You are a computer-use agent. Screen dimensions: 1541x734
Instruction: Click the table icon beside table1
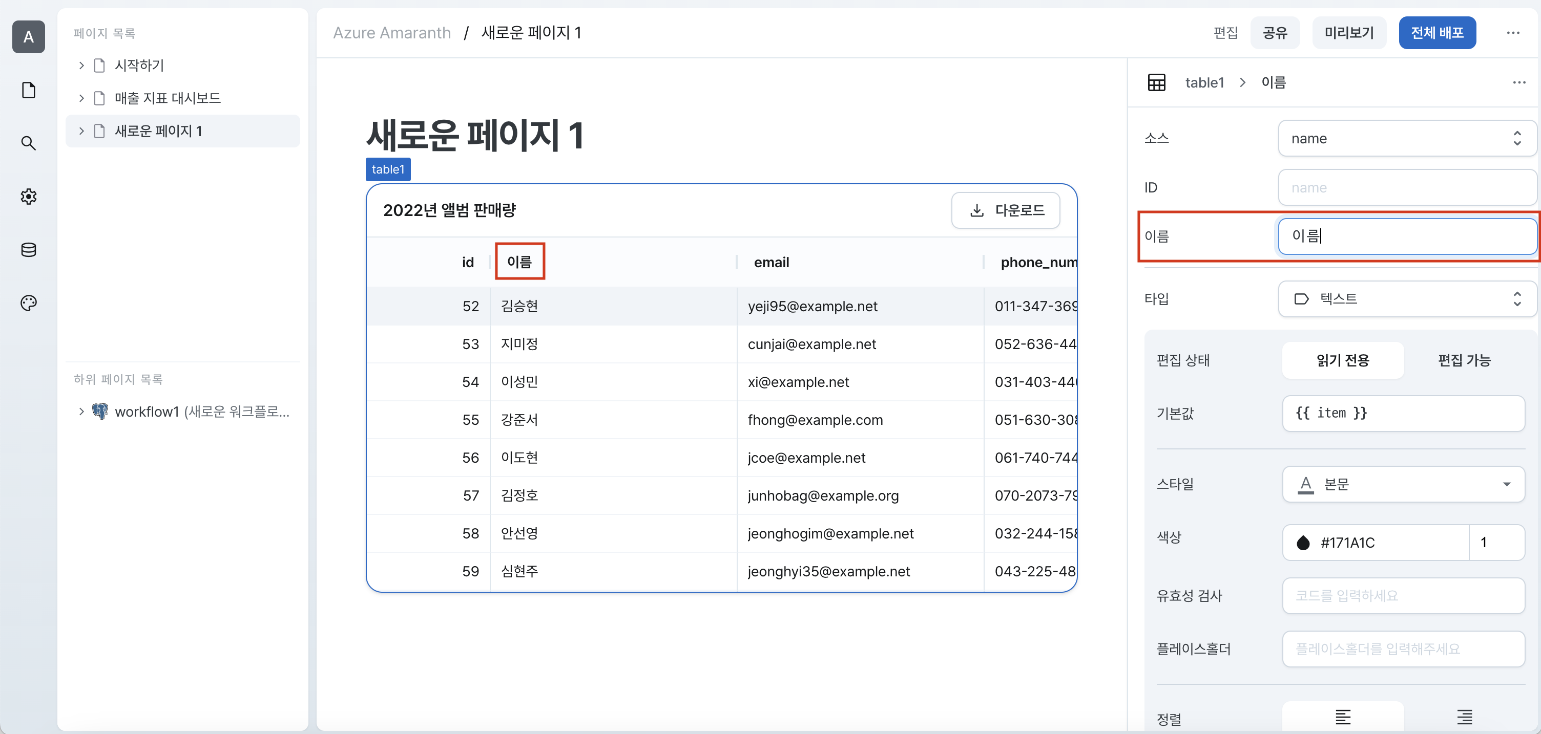tap(1156, 82)
